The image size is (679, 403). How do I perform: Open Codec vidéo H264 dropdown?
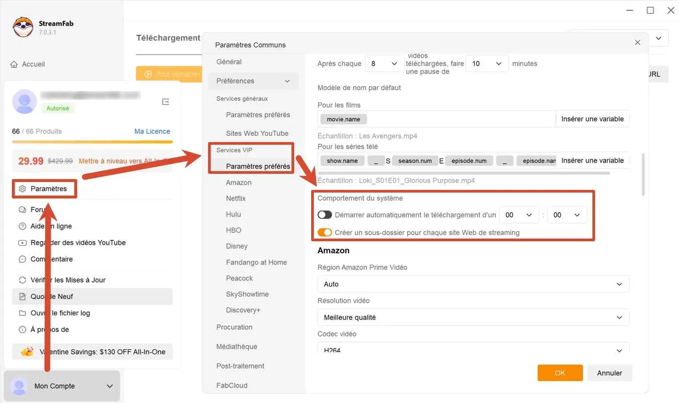pyautogui.click(x=473, y=348)
